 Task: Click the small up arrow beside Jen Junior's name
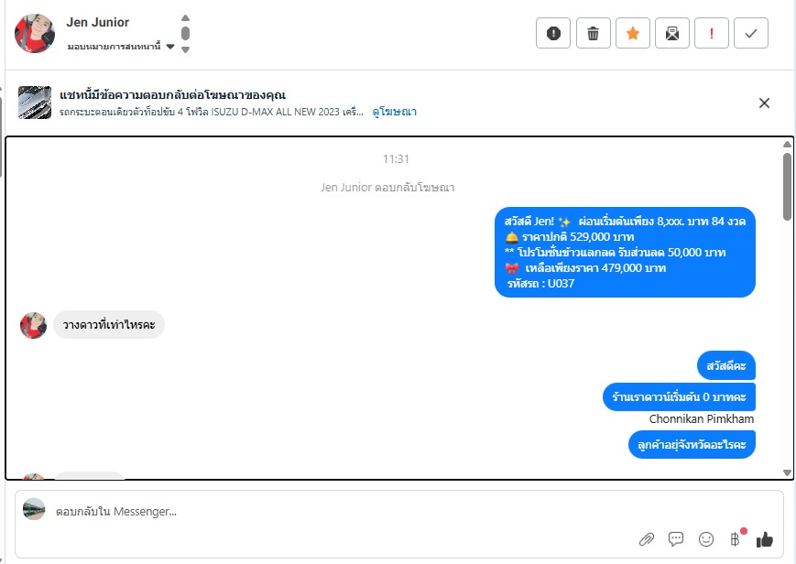pos(185,17)
